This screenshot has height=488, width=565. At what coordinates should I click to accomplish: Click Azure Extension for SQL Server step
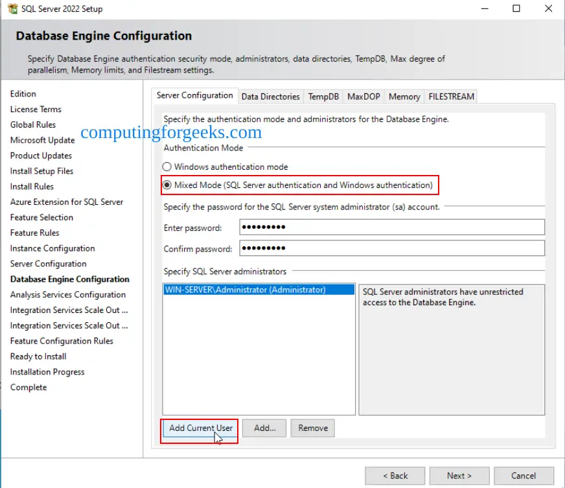[67, 202]
